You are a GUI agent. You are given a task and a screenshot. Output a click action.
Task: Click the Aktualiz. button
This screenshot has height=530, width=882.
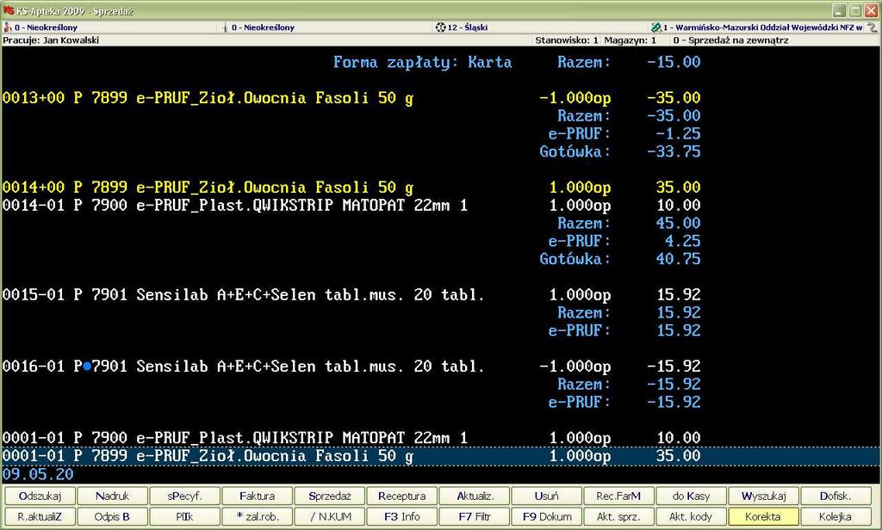pos(475,496)
